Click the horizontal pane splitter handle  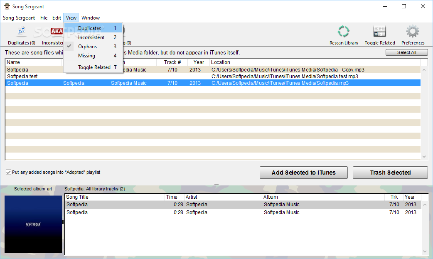click(x=216, y=184)
